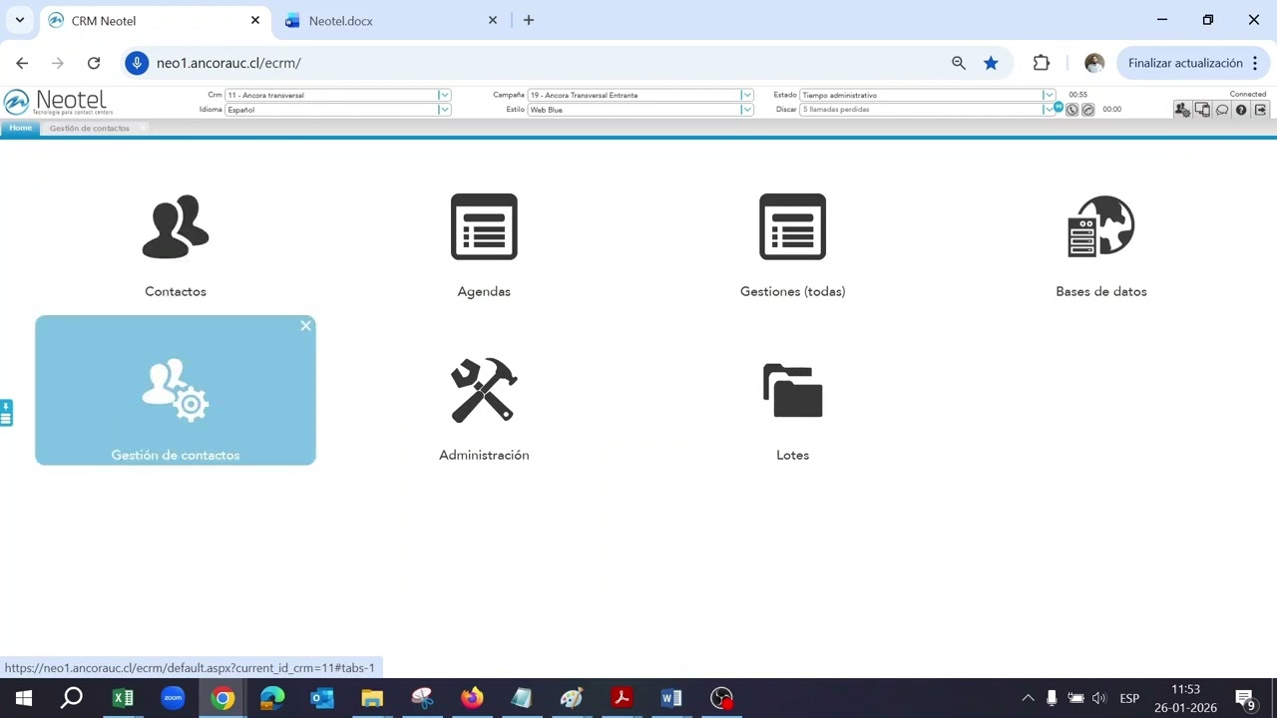Viewport: 1277px width, 718px height.
Task: Switch to the Neotel.docx browser tab
Action: point(340,20)
